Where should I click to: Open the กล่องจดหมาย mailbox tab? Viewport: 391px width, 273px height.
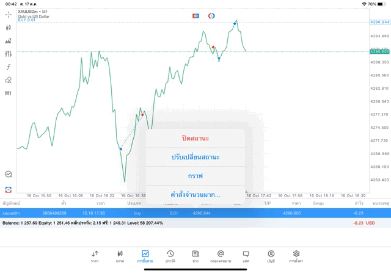[x=221, y=256]
